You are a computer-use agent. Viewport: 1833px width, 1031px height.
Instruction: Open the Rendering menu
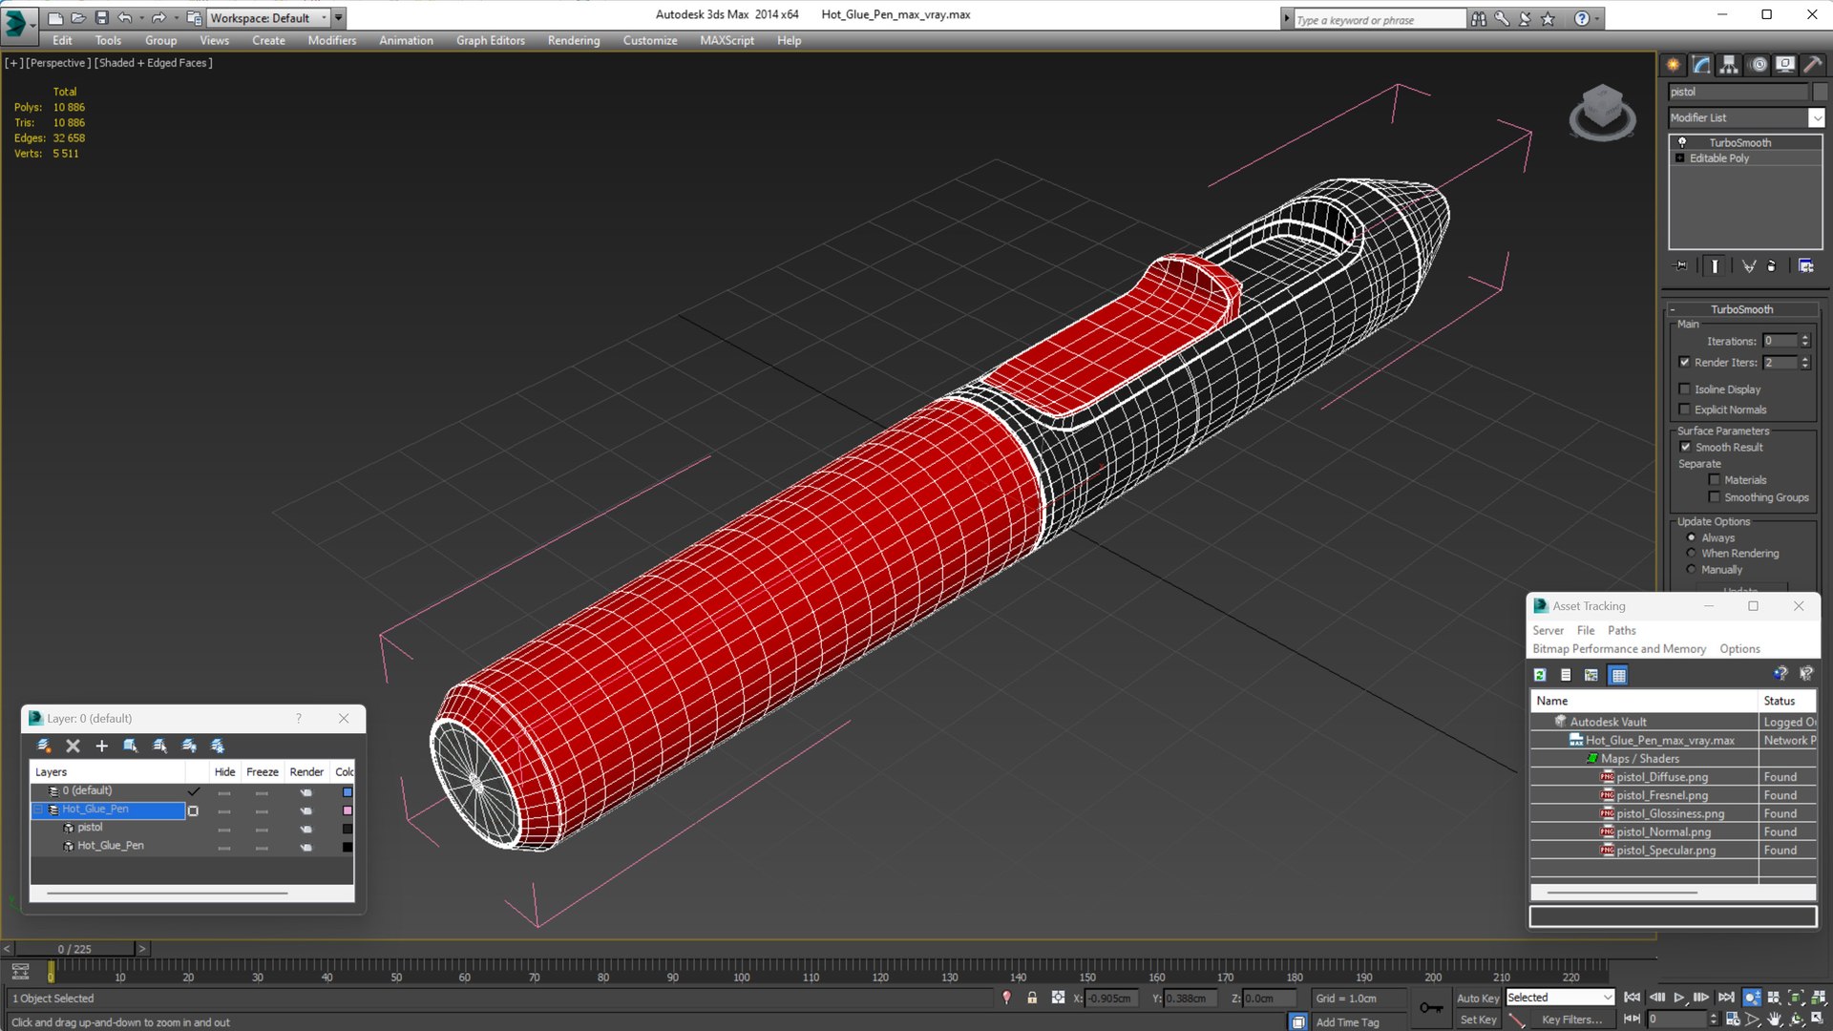pos(574,40)
